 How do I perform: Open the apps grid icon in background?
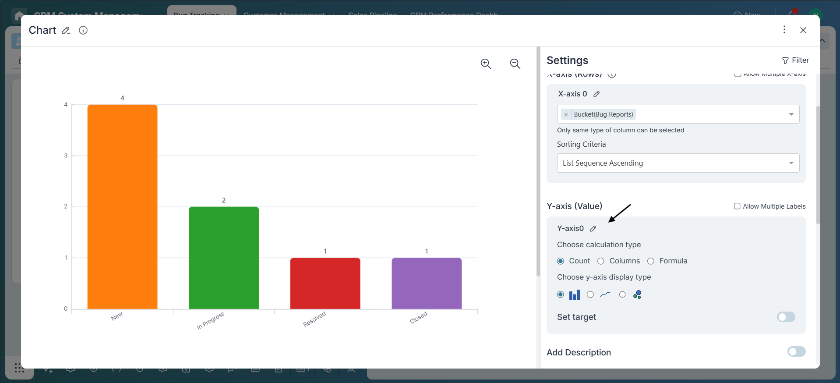[19, 368]
